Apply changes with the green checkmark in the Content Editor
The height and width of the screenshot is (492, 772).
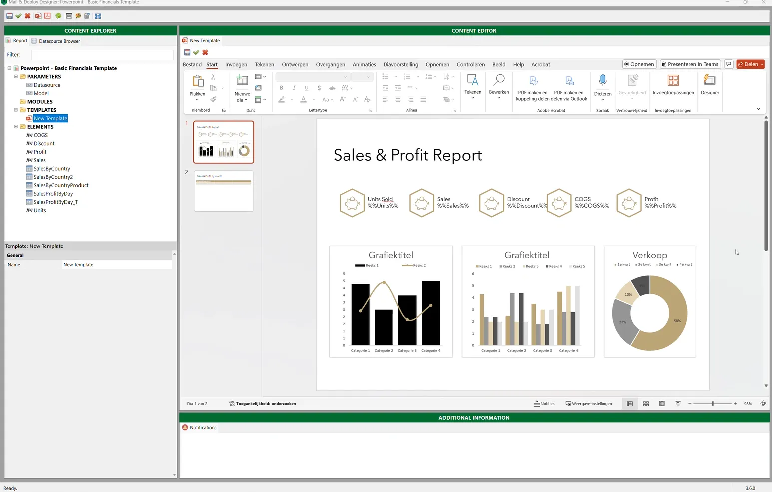(x=196, y=52)
